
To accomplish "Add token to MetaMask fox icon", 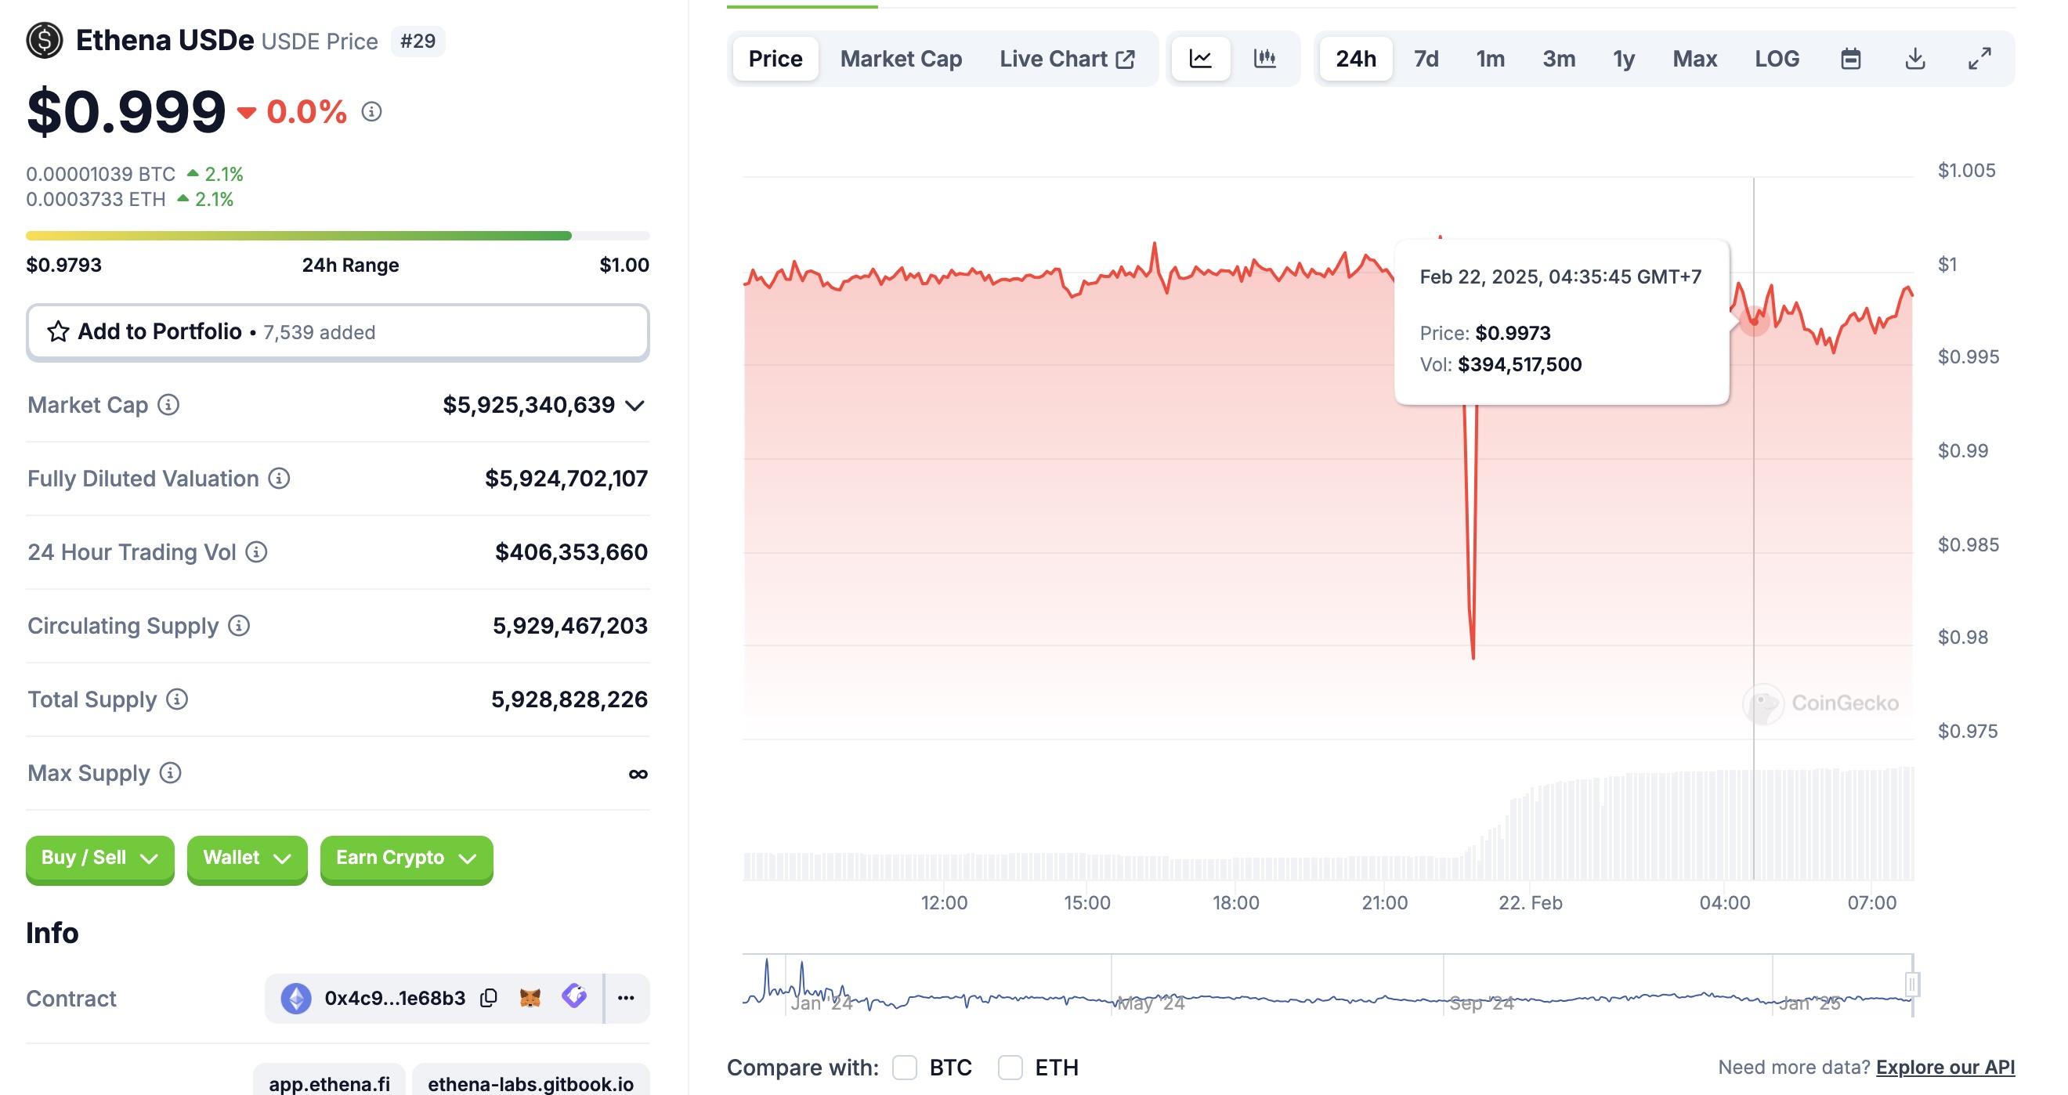I will (x=530, y=998).
